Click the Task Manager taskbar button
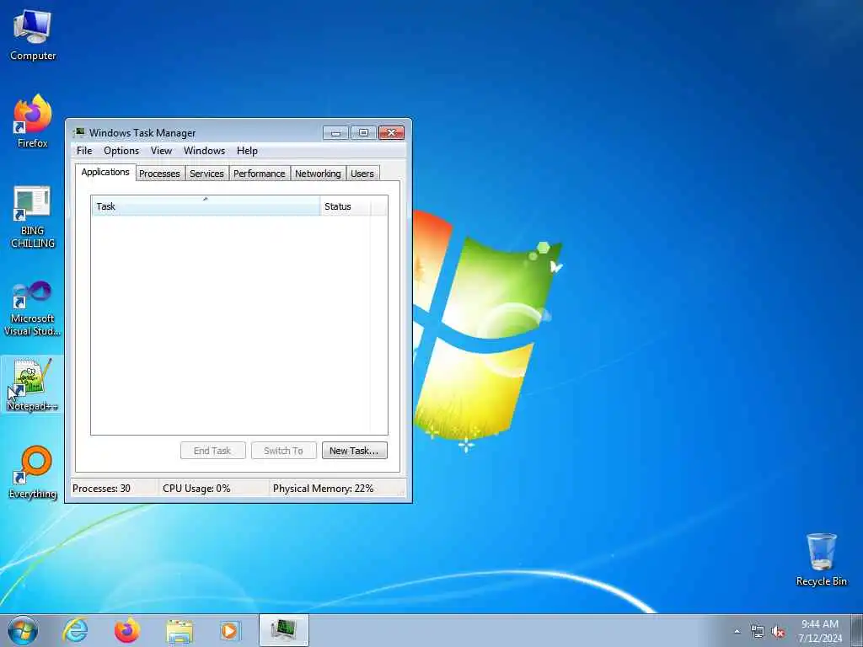 click(x=284, y=630)
